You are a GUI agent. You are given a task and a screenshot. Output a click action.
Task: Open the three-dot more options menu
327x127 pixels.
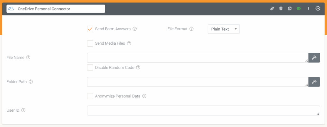click(308, 9)
